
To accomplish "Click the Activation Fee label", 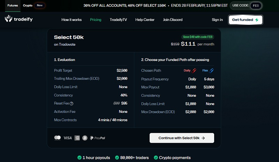I will pos(65,112).
